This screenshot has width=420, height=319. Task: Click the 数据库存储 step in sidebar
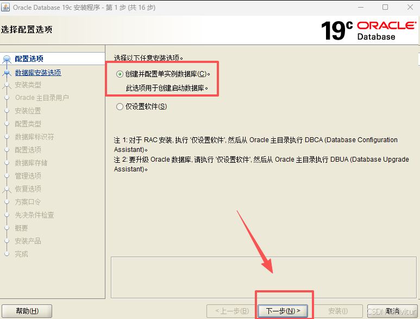pyautogui.click(x=31, y=163)
